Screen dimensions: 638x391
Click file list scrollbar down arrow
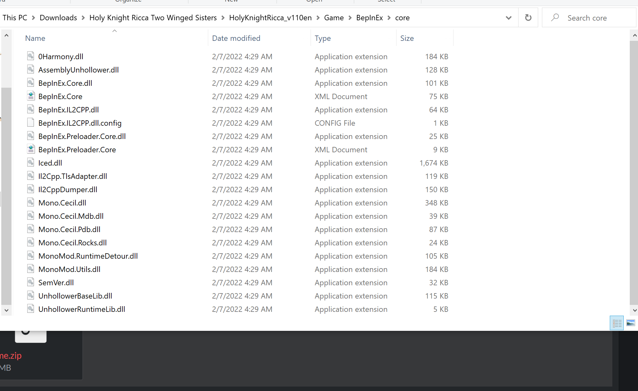click(x=634, y=310)
